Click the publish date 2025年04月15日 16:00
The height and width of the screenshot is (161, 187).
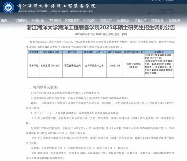[89, 34]
